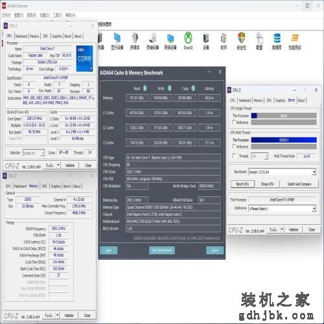The width and height of the screenshot is (324, 324).
Task: Open the Threads count dropdown showing 24
Action: pos(259,156)
